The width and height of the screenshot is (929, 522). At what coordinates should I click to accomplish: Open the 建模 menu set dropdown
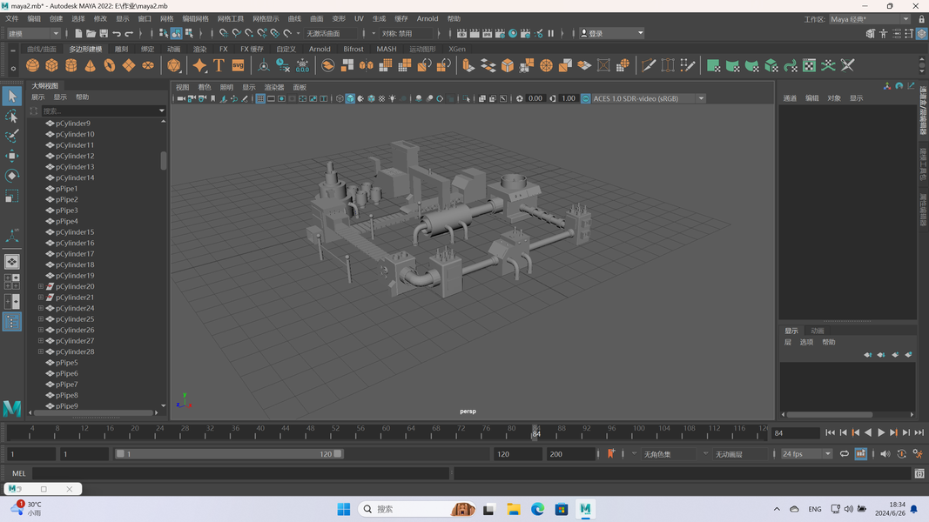[x=33, y=34]
